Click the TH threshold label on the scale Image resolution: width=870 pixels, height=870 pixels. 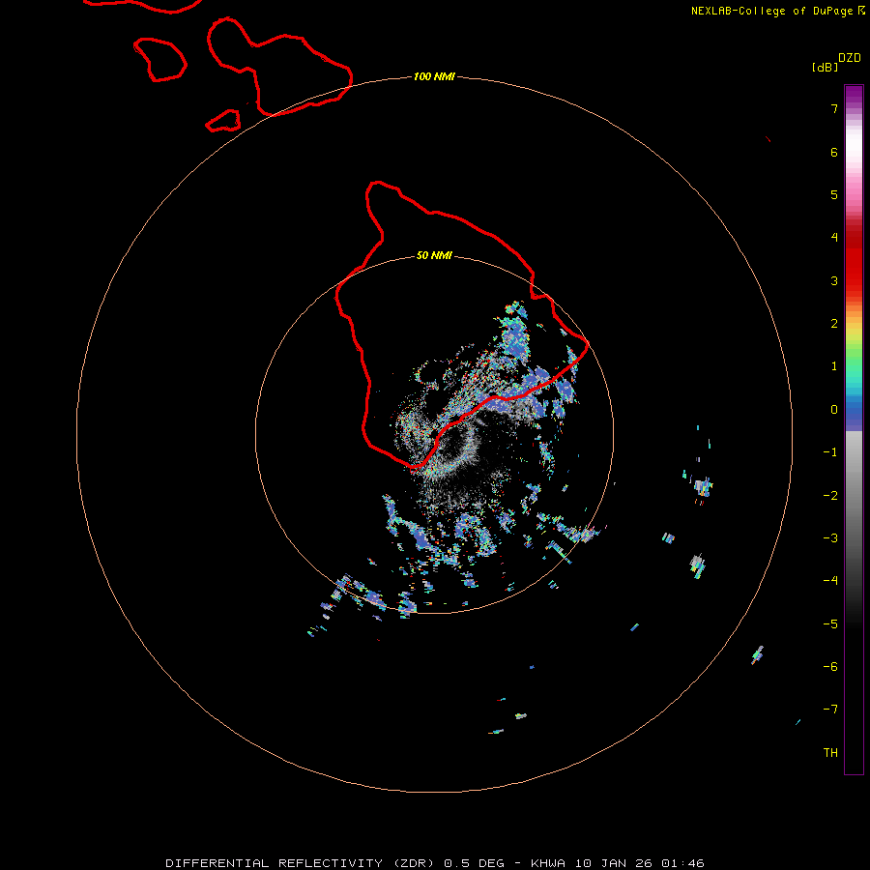(830, 753)
